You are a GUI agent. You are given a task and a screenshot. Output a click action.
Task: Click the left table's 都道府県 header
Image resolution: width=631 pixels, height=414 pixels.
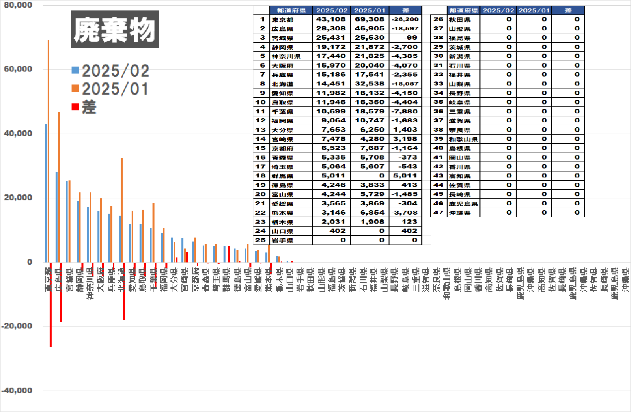[291, 10]
